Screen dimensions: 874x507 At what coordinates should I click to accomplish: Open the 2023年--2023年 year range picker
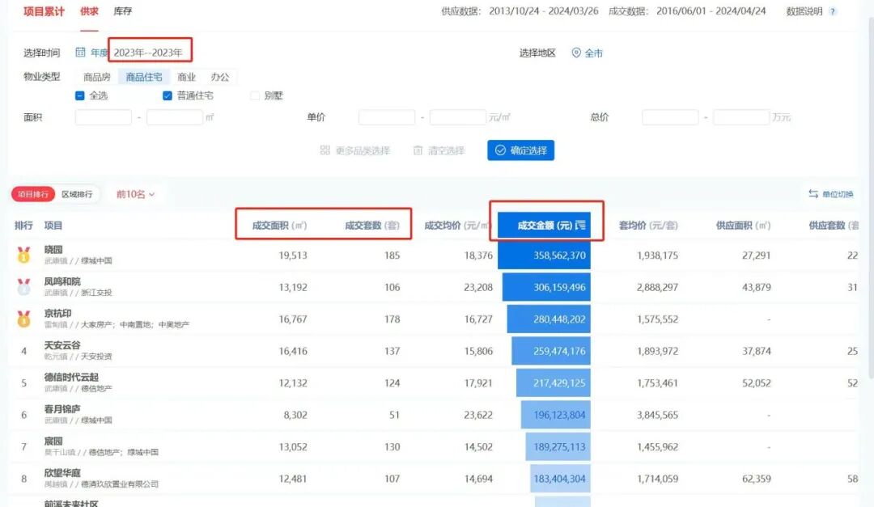coord(148,53)
